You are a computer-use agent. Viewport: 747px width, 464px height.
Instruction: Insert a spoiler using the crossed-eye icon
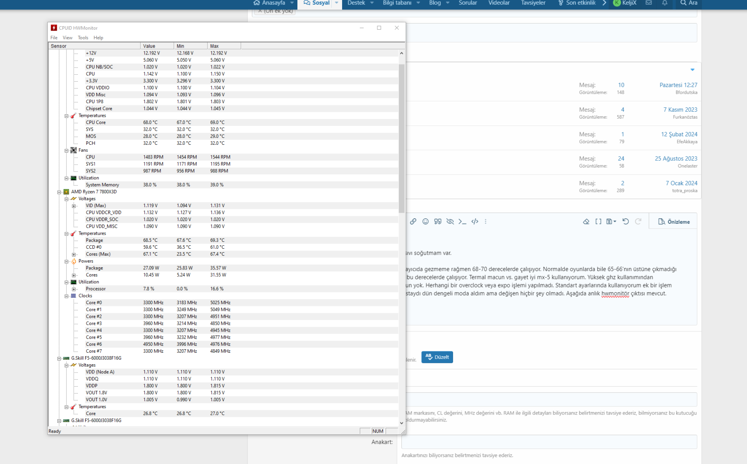click(x=450, y=222)
